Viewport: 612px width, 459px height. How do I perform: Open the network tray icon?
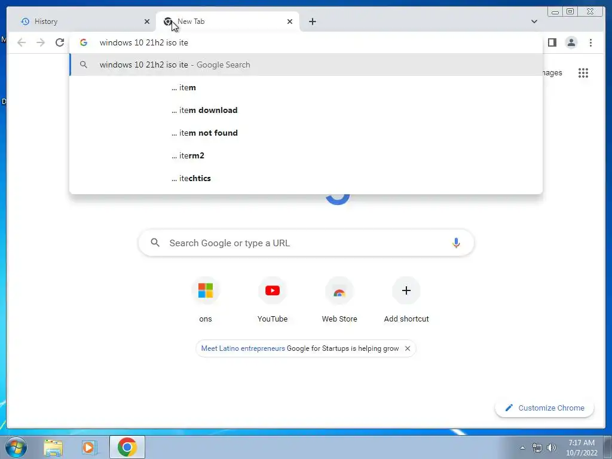click(537, 448)
